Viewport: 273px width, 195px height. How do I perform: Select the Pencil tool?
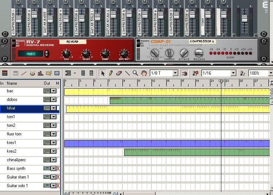(111, 73)
